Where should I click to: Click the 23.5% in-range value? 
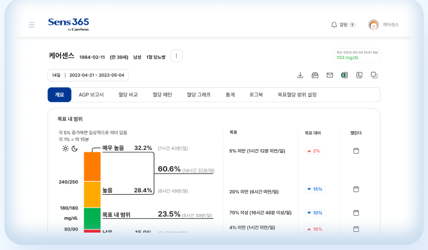pos(169,214)
